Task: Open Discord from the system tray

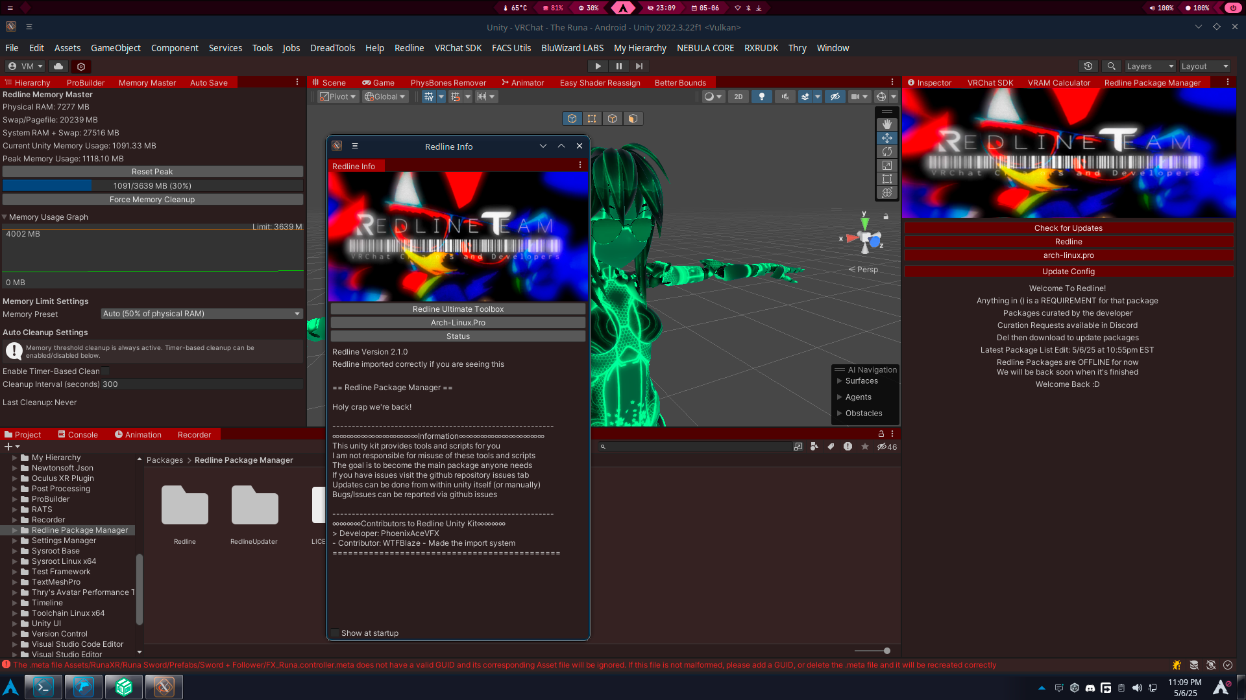Action: 1090,688
